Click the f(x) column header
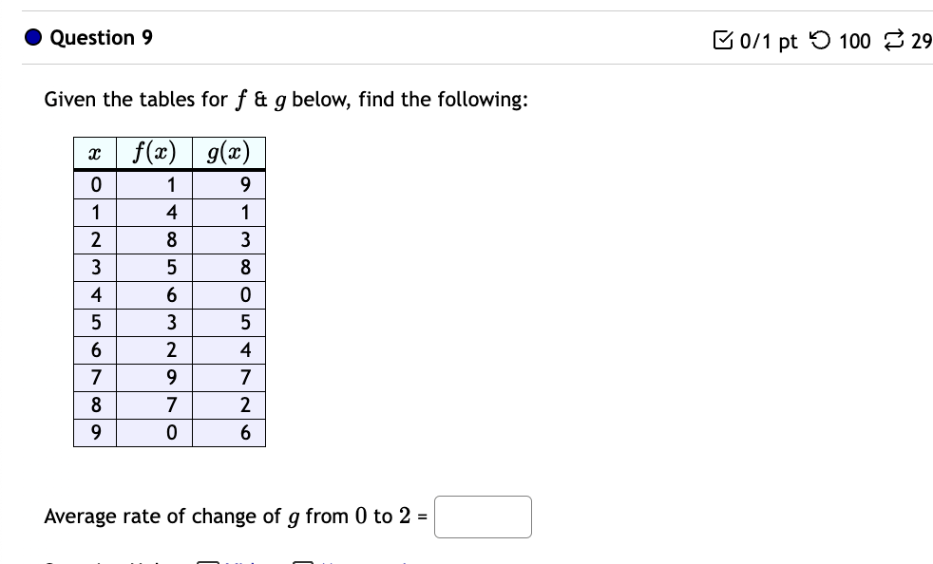The width and height of the screenshot is (933, 564). click(153, 152)
